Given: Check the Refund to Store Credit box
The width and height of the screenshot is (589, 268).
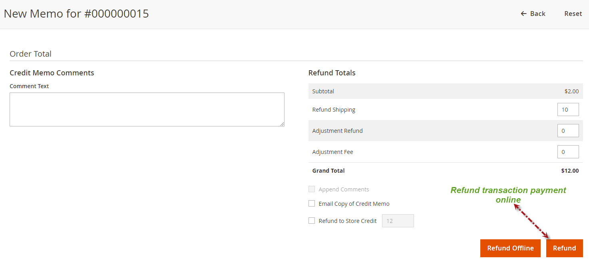Looking at the screenshot, I should (312, 221).
